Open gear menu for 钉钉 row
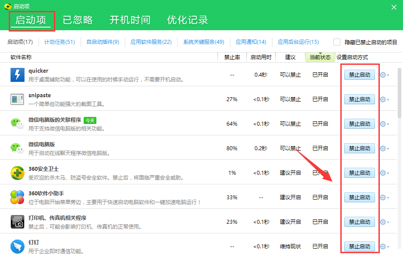The width and height of the screenshot is (403, 254). (384, 247)
